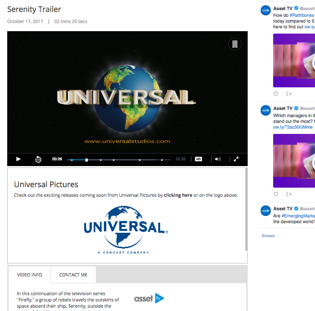Open Asset TV avatar on the Rathbones tweet
The width and height of the screenshot is (315, 311).
coord(265,10)
